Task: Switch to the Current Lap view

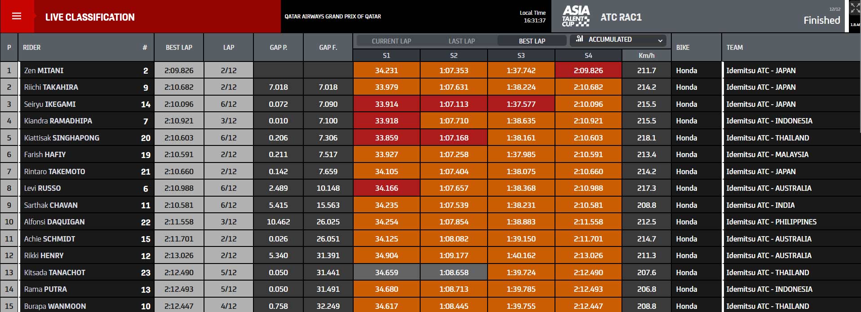Action: click(391, 41)
